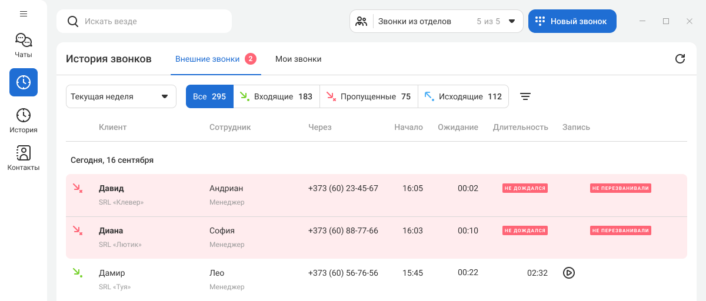Filter by Входящие calls
This screenshot has width=706, height=301.
(x=277, y=97)
